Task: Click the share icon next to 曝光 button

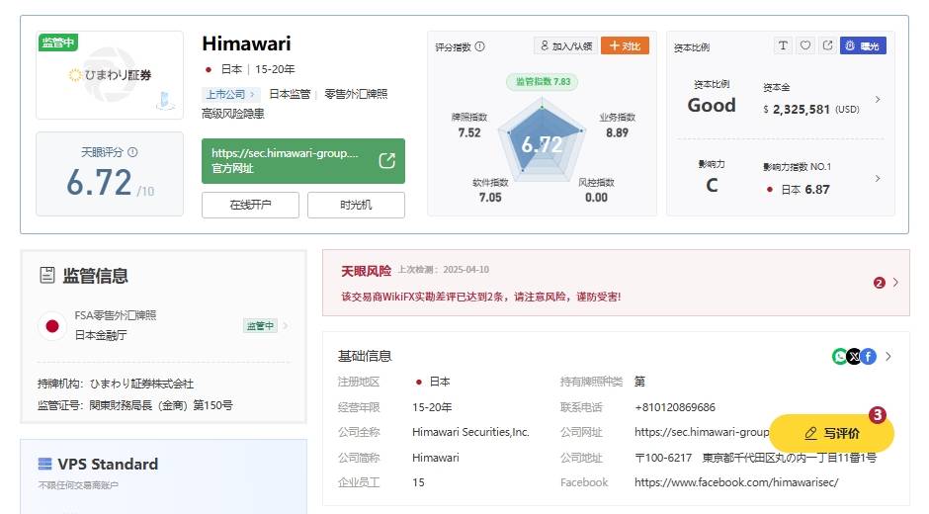Action: pyautogui.click(x=827, y=45)
